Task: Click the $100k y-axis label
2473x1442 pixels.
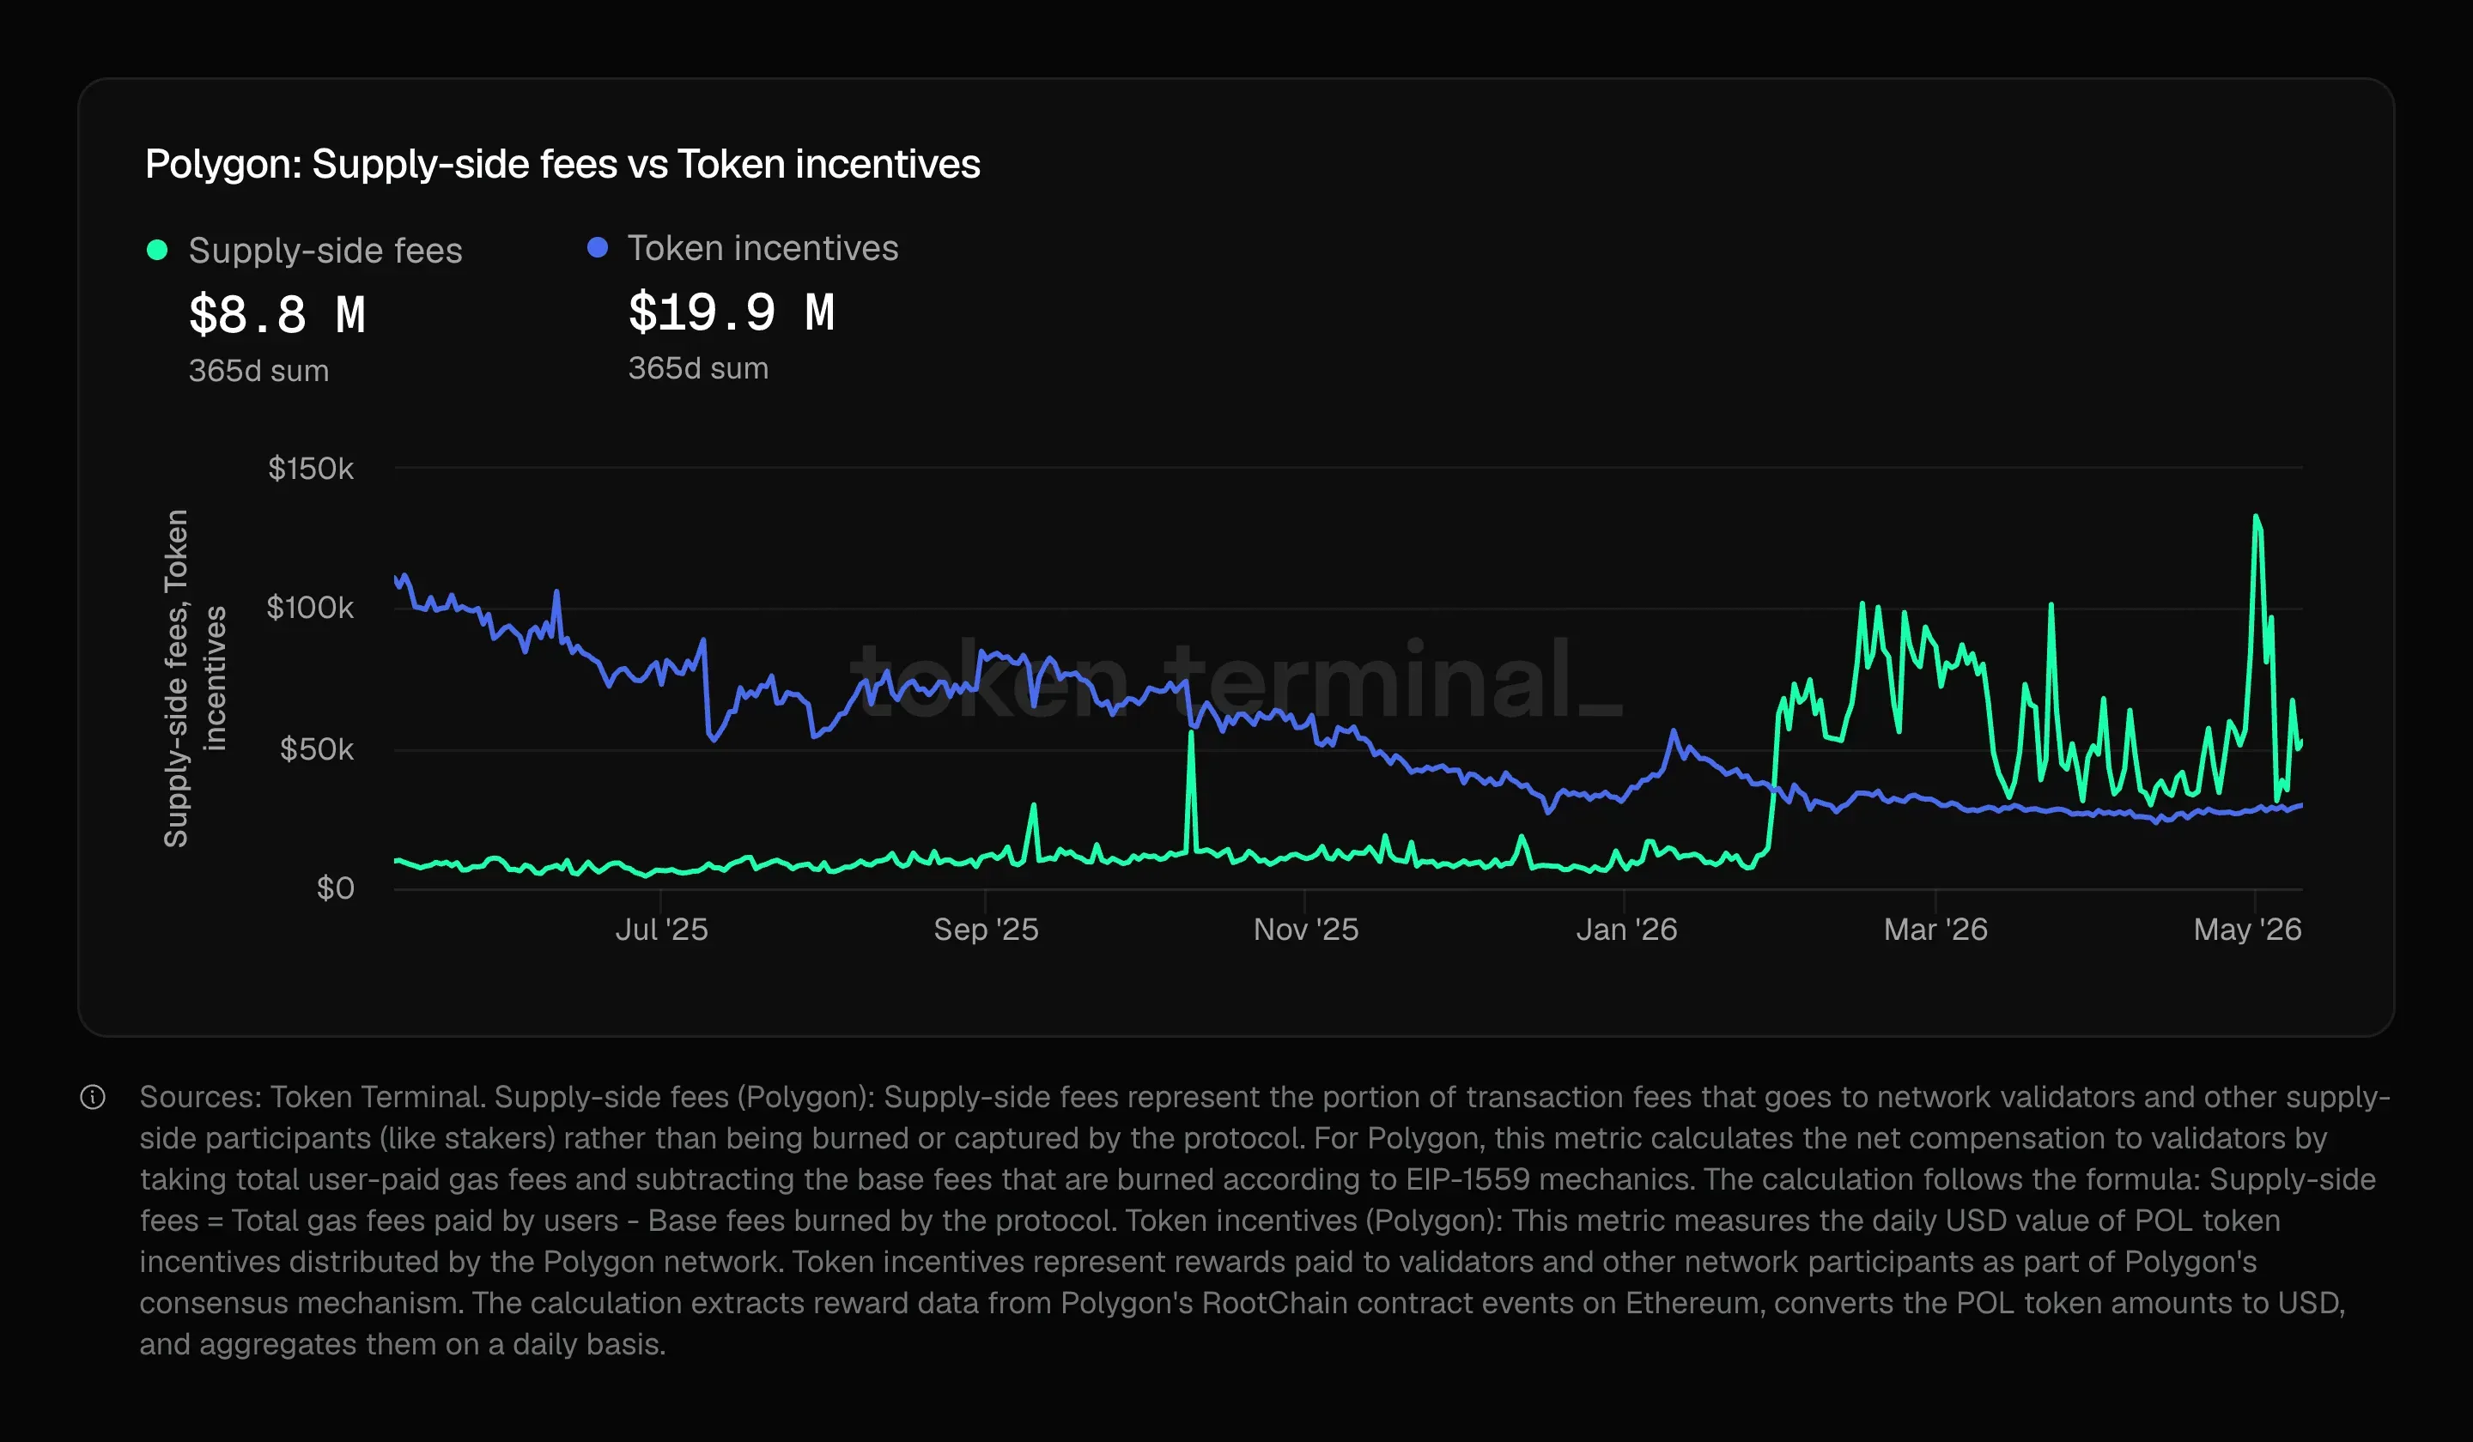Action: 310,609
